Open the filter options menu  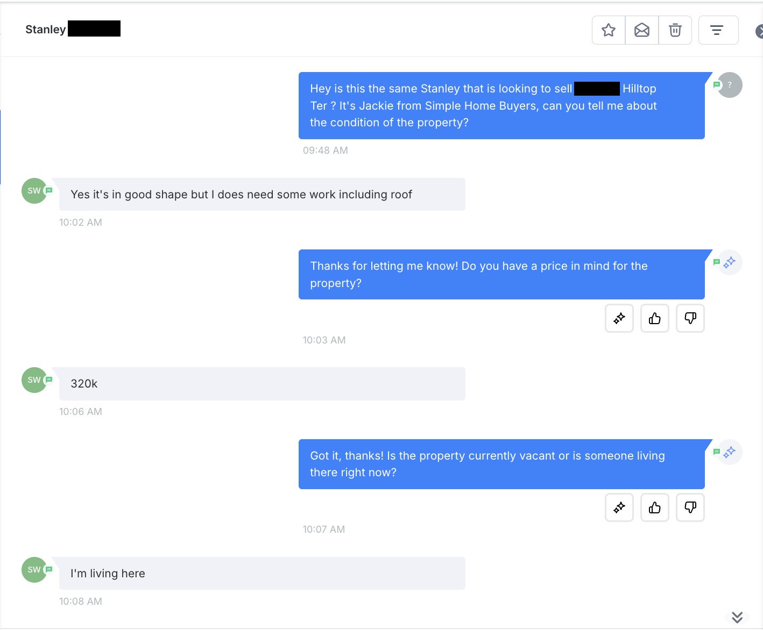(x=718, y=30)
